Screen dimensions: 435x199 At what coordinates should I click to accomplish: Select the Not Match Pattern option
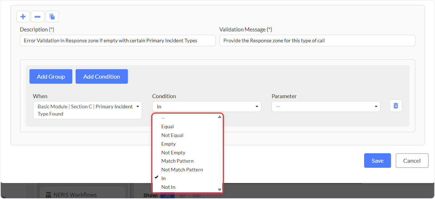coord(185,170)
